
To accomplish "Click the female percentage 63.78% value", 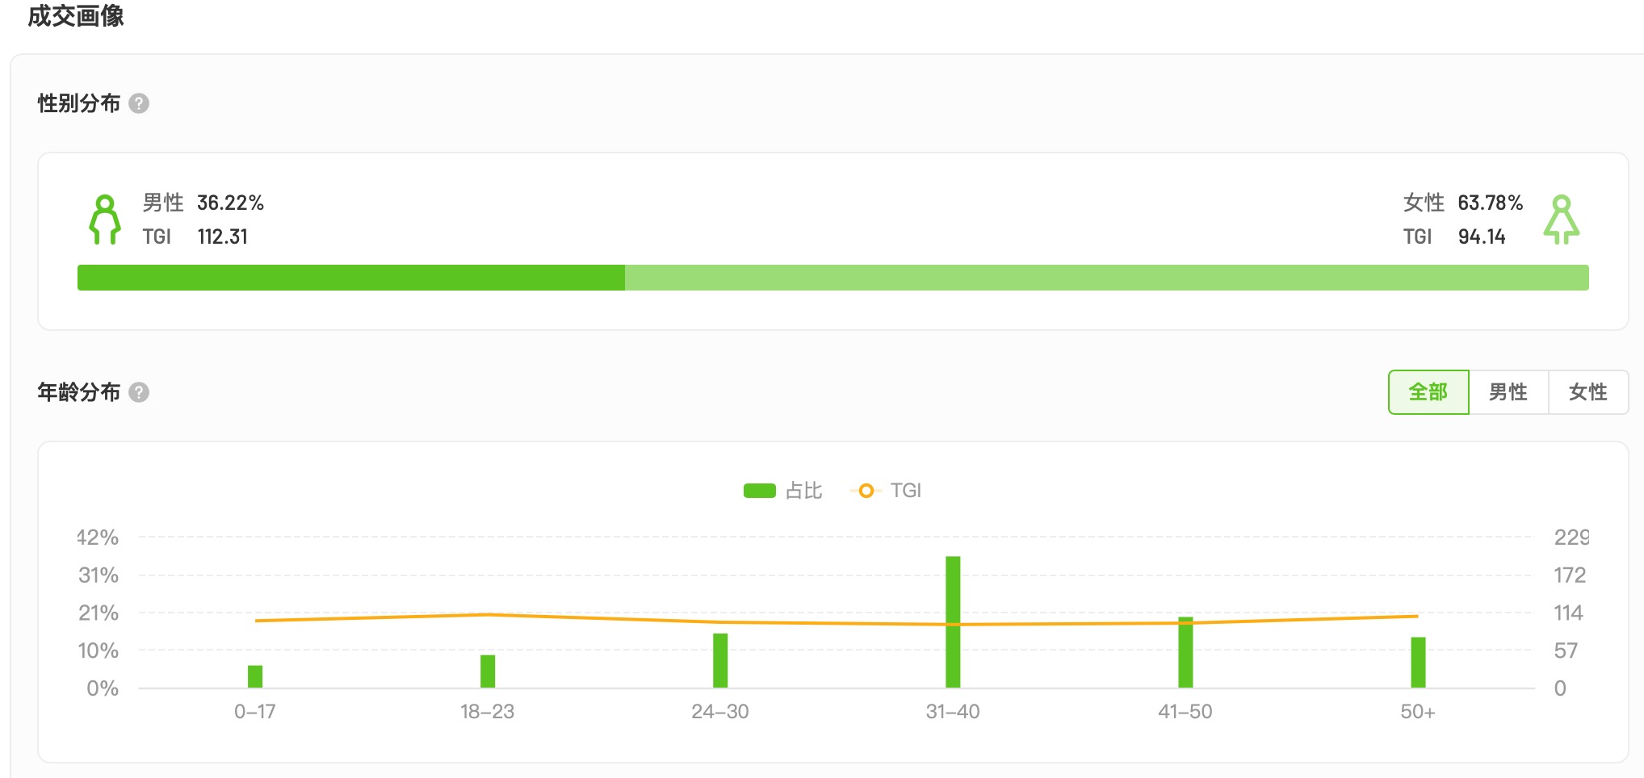I will click(1490, 203).
